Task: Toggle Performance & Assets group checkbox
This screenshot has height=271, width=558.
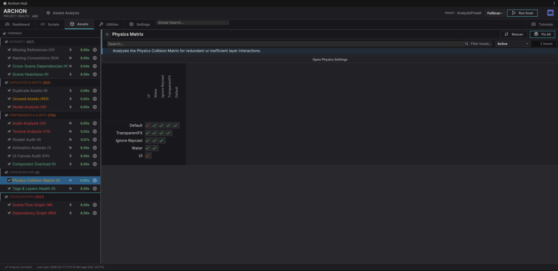Action: [6, 115]
